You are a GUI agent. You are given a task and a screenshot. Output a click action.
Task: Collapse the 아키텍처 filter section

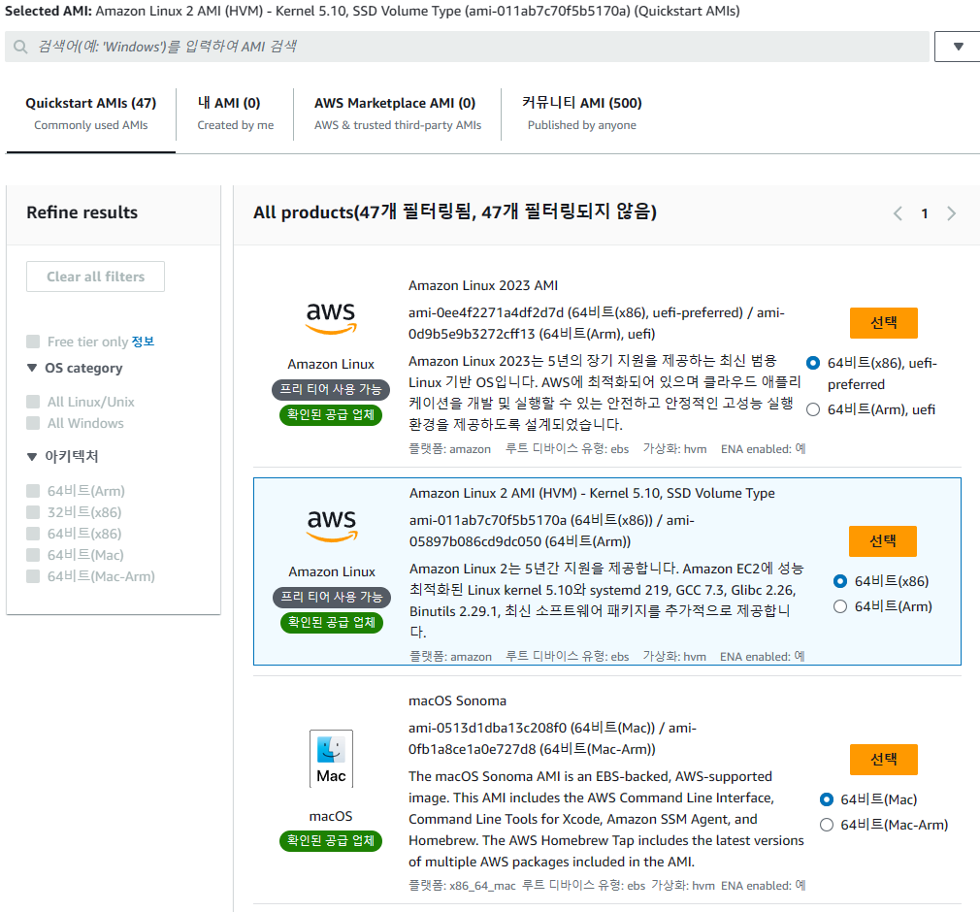(32, 456)
